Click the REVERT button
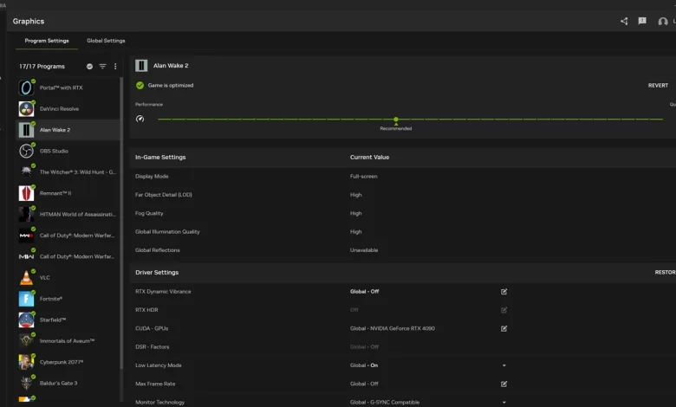Screen dimensions: 676x407 [658, 85]
